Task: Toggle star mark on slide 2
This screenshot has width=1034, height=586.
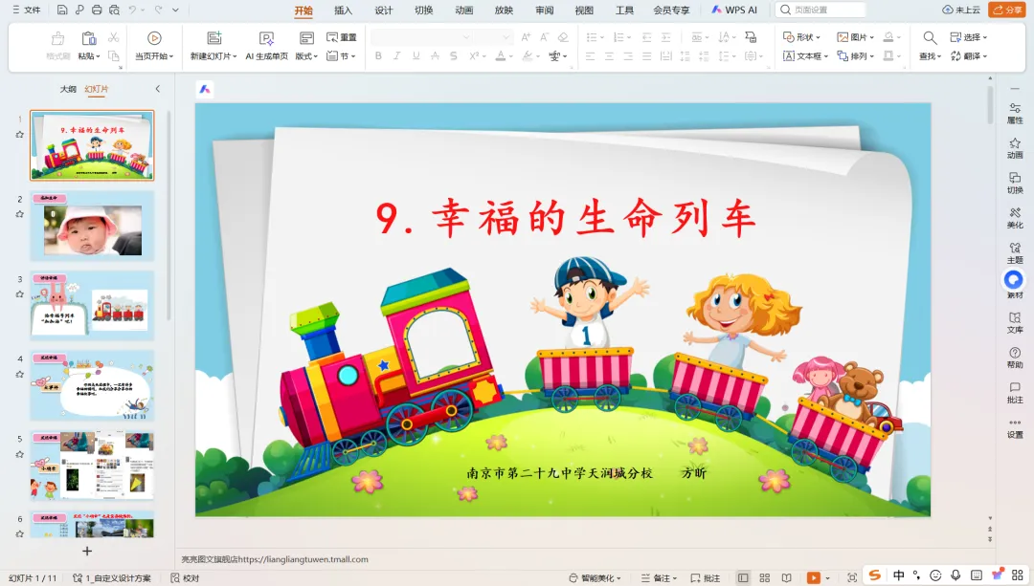Action: click(x=20, y=214)
